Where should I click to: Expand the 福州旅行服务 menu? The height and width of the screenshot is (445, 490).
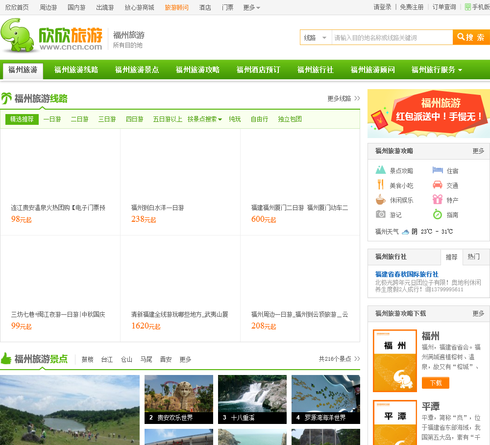[437, 70]
